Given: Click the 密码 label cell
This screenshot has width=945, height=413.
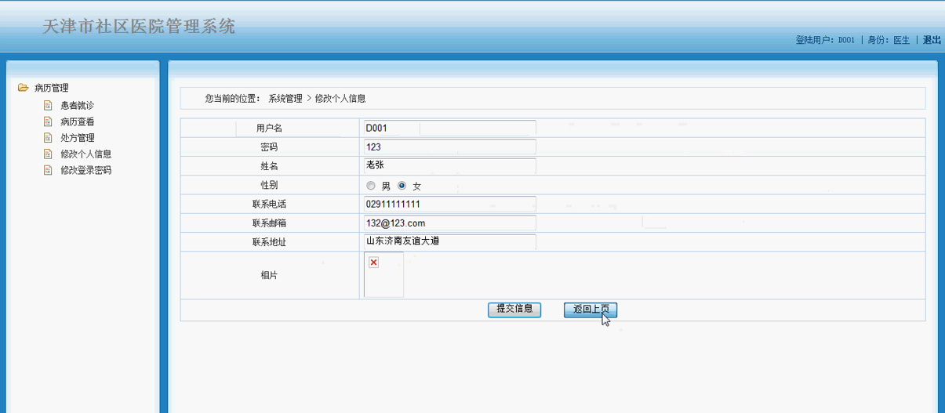Looking at the screenshot, I should click(x=270, y=147).
